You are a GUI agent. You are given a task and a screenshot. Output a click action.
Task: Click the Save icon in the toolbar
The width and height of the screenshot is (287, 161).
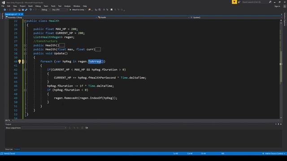click(23, 10)
